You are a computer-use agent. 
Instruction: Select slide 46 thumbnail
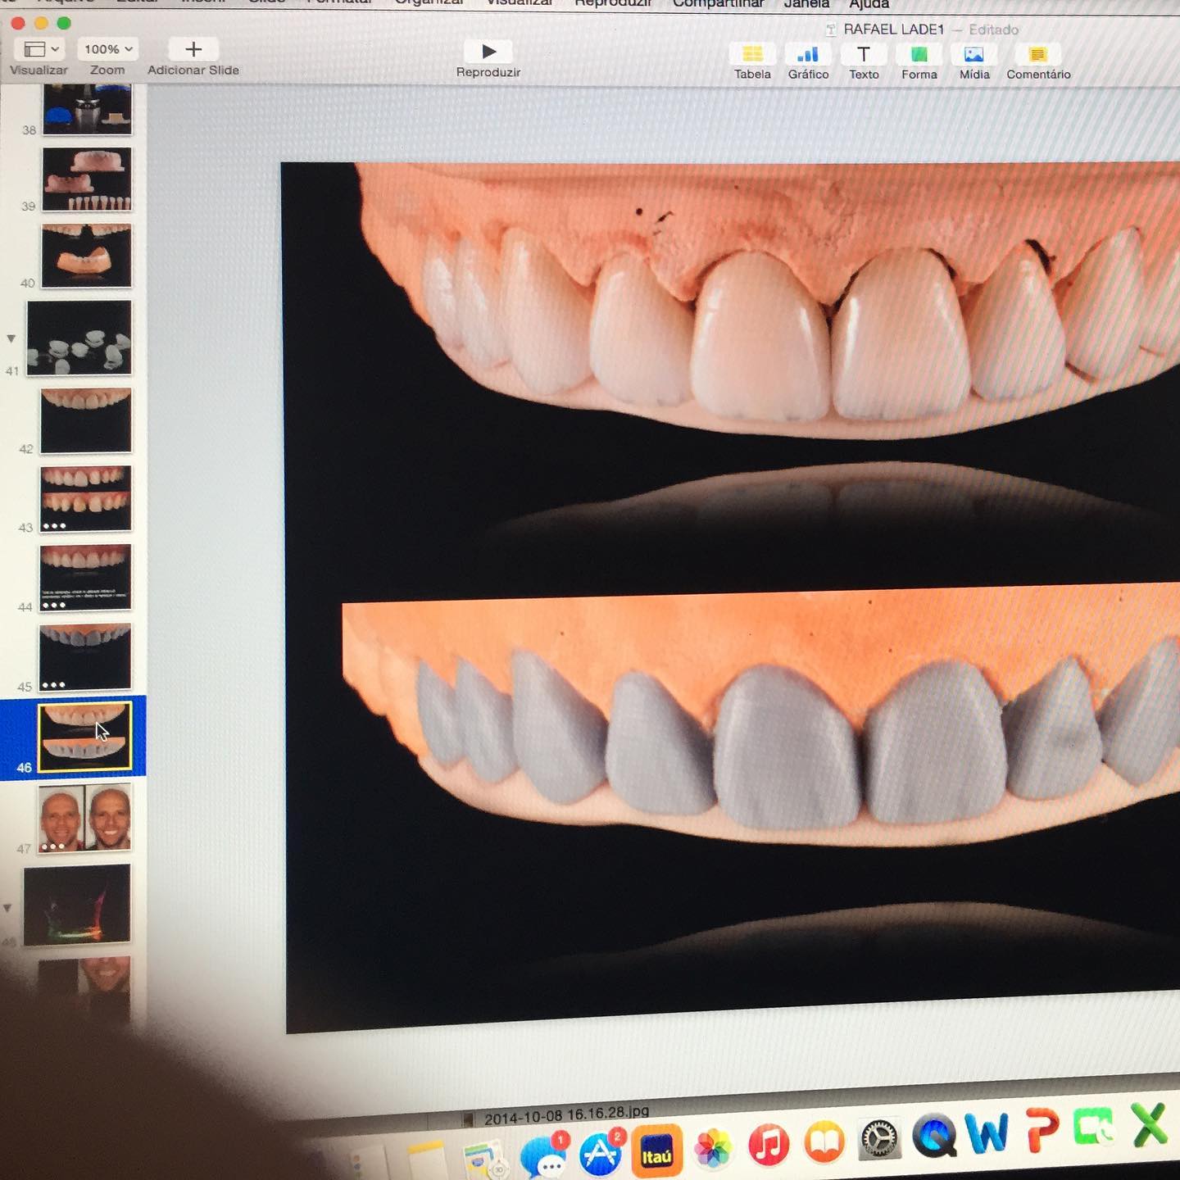pyautogui.click(x=84, y=737)
